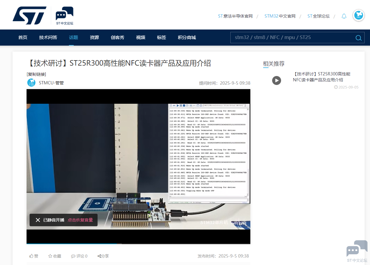Click the STMCU-管管 author avatar
The height and width of the screenshot is (265, 370).
click(x=31, y=83)
